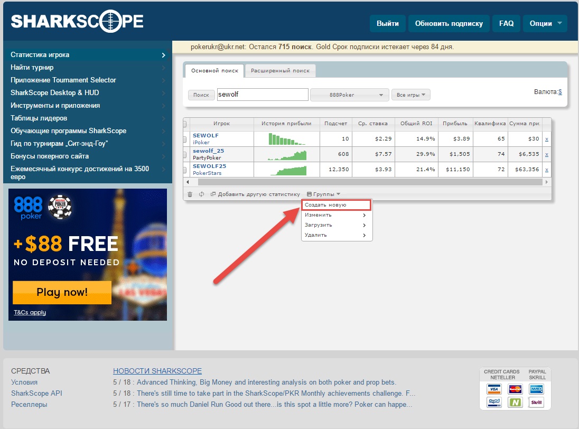Click the Neteller N icon
This screenshot has width=579, height=429.
(x=515, y=402)
